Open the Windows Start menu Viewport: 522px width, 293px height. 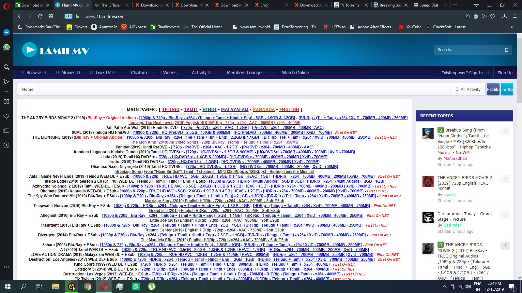click(8, 286)
